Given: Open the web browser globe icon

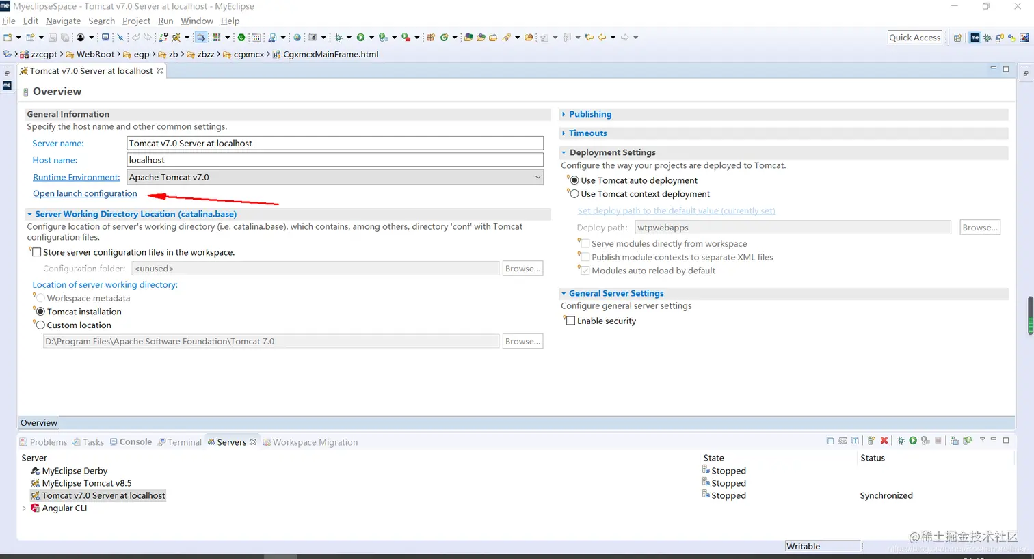Looking at the screenshot, I should [297, 38].
